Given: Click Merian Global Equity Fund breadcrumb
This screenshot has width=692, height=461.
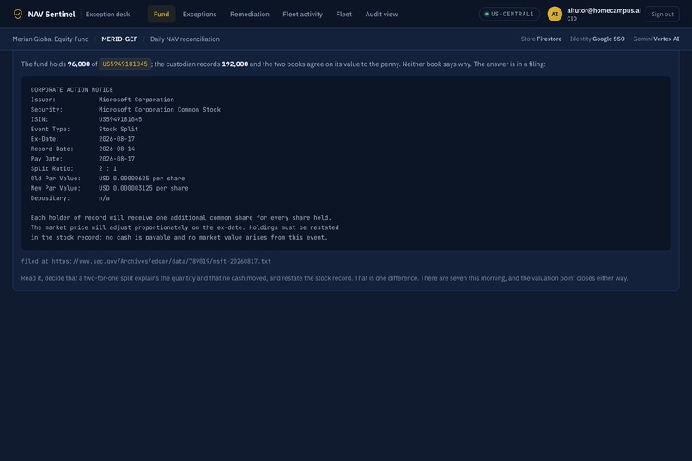Looking at the screenshot, I should pyautogui.click(x=51, y=39).
